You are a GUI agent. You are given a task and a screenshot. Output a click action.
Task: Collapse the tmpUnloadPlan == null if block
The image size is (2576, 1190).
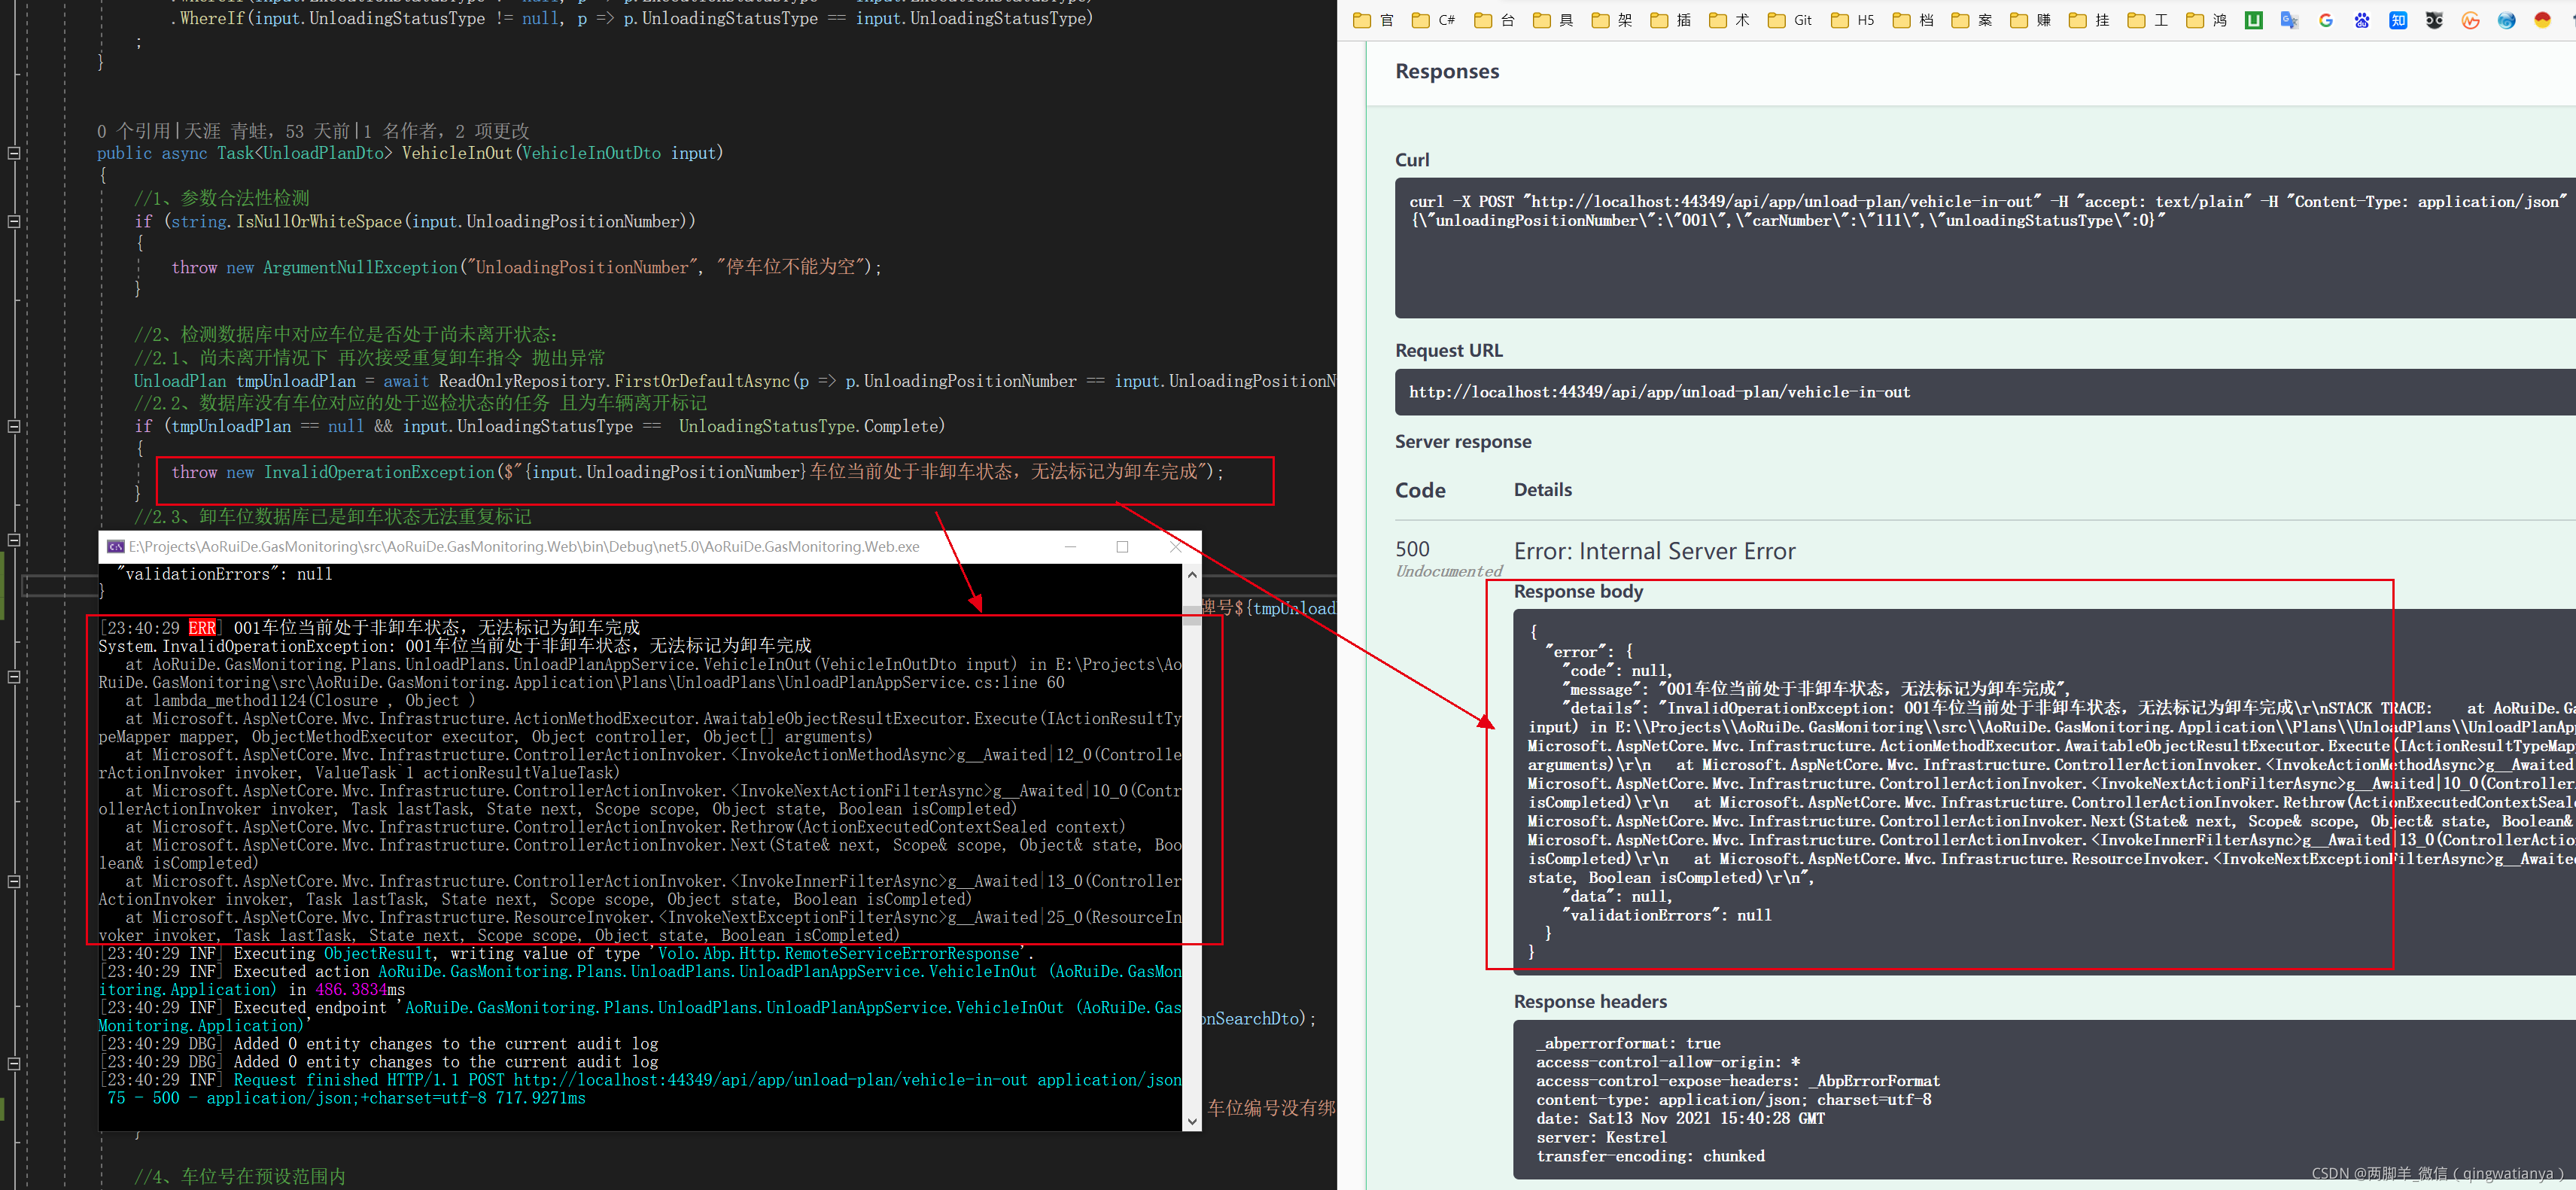tap(14, 426)
